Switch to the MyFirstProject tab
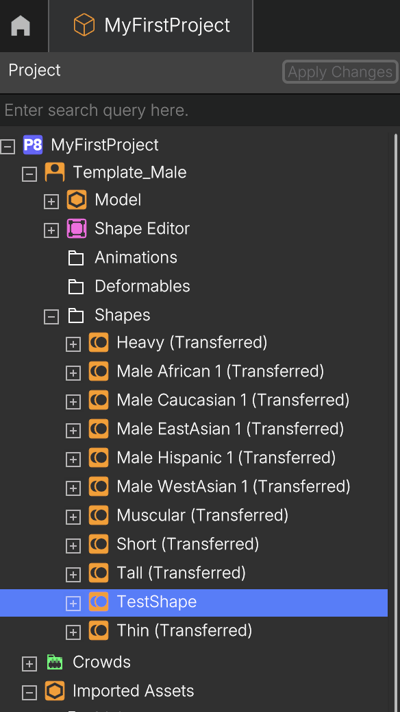The image size is (400, 712). tap(151, 25)
